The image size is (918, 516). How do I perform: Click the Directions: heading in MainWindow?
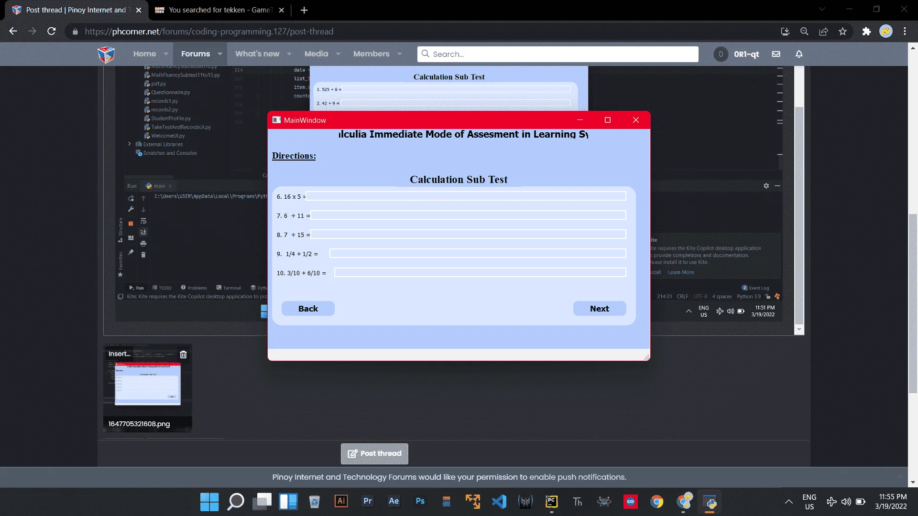tap(294, 156)
